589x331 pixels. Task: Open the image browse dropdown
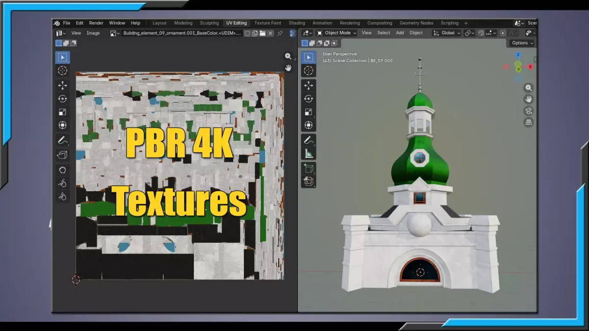click(x=115, y=33)
